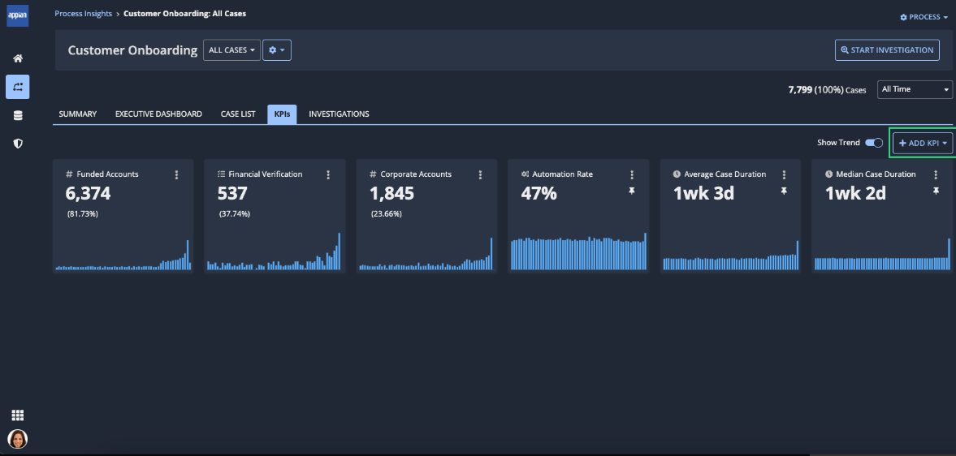Open the All Time range dropdown
This screenshot has height=456, width=956.
click(x=915, y=89)
